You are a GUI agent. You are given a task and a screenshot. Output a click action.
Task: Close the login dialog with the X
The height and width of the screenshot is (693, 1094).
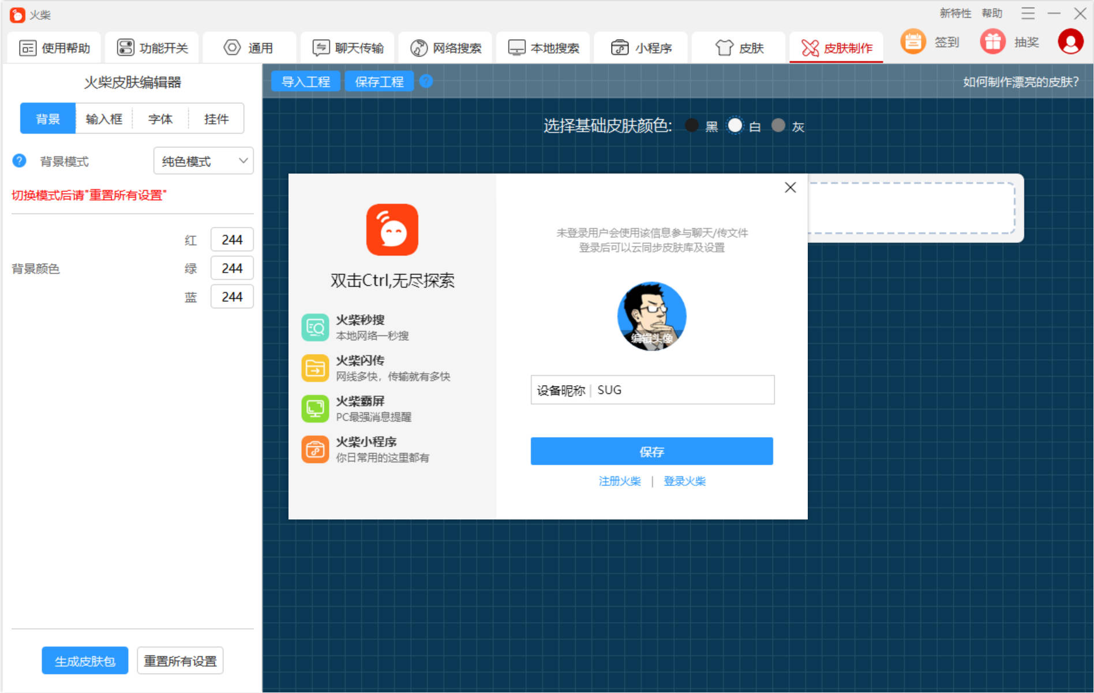[x=790, y=187]
